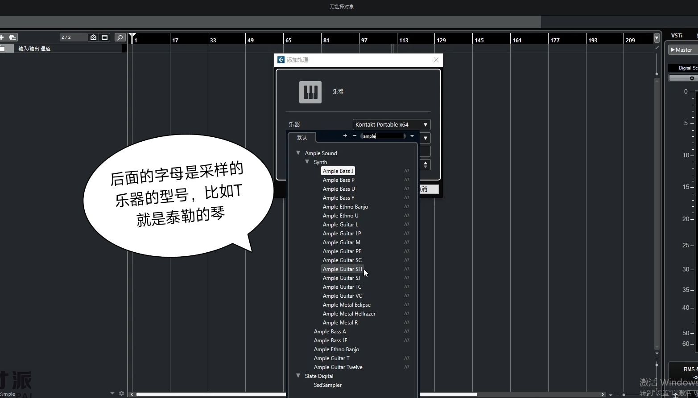Select Ample Guitar SJ
The height and width of the screenshot is (398, 698).
(341, 278)
